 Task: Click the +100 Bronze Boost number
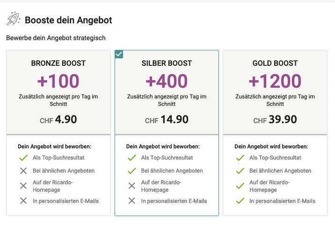(x=58, y=81)
